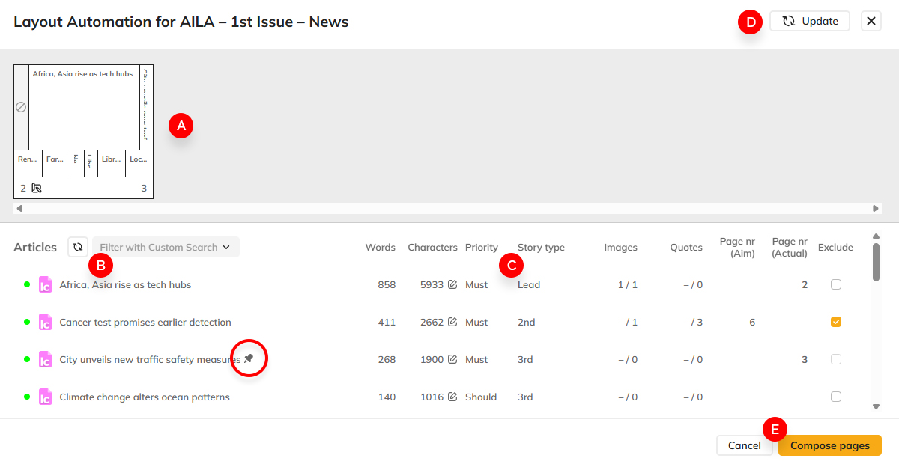Screen dimensions: 899x461
Task: Click InCopy file icon for Climate change article
Action: 45,397
